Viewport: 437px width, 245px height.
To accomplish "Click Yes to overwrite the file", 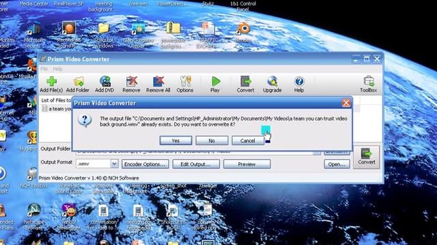I will pyautogui.click(x=175, y=141).
